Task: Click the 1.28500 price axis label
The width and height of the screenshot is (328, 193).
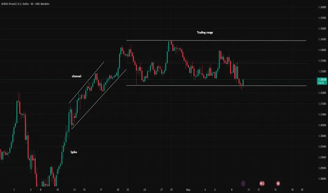Action: (x=322, y=168)
